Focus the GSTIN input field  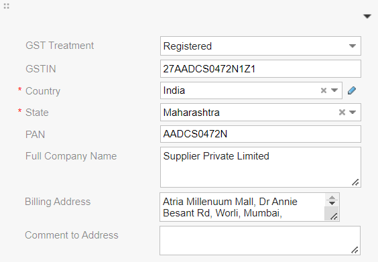pos(261,69)
